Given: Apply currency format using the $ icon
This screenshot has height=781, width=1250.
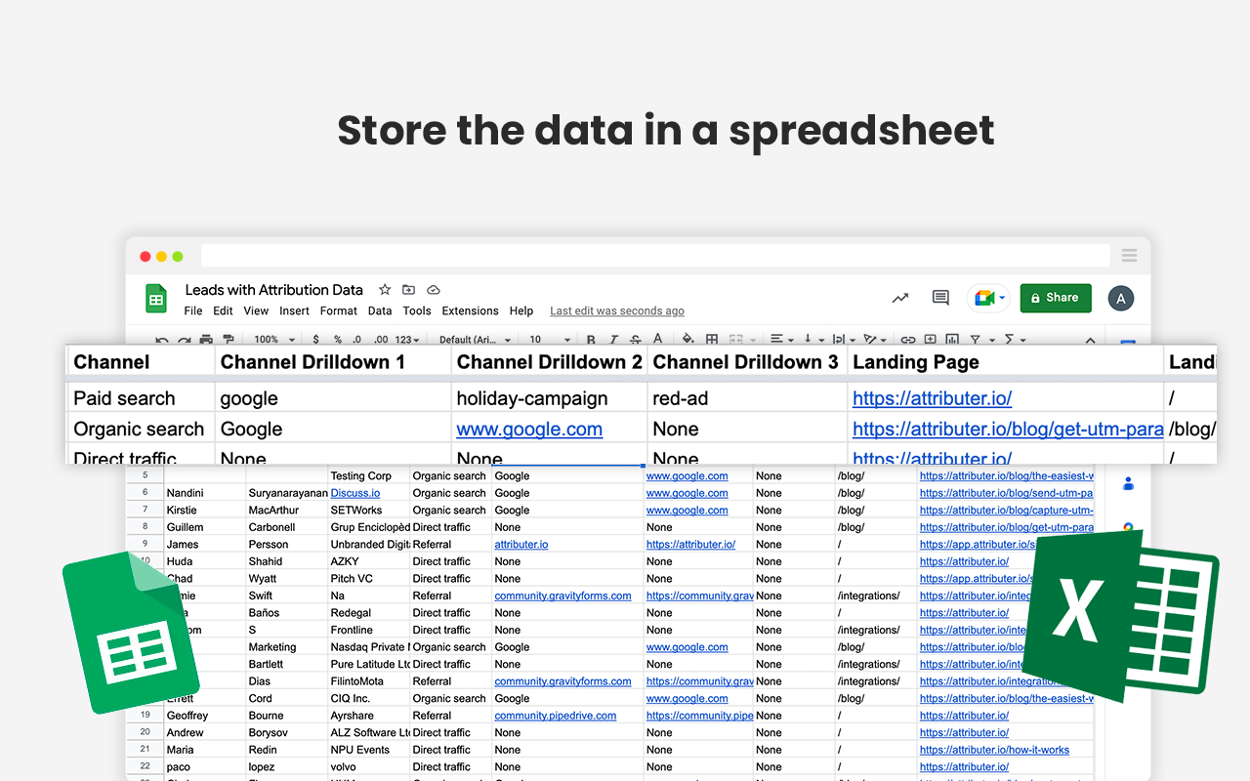Looking at the screenshot, I should click(315, 339).
